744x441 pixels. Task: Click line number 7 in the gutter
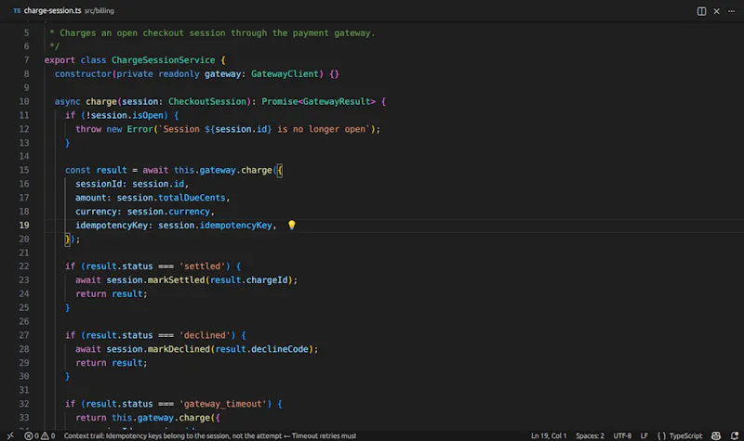pos(27,60)
